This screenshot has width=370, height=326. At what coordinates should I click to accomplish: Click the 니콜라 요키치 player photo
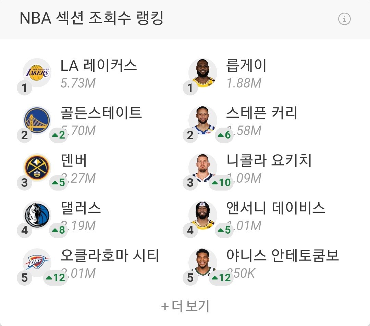(x=203, y=168)
